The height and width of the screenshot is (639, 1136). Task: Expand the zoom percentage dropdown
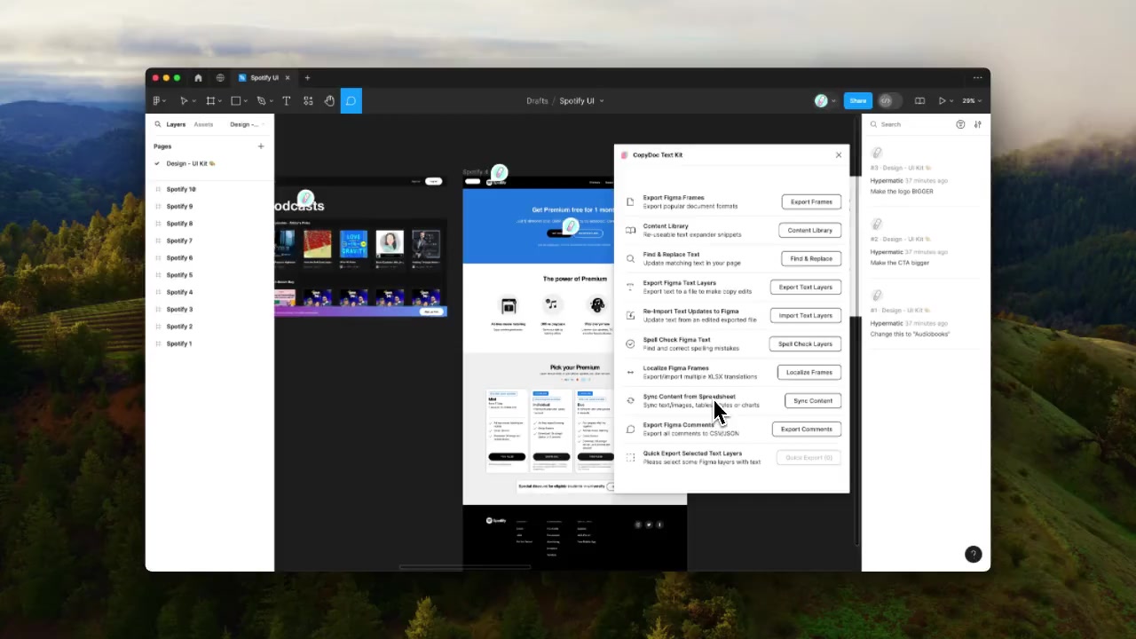(x=972, y=101)
